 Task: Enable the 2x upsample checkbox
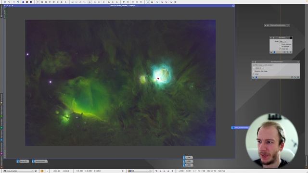click(x=280, y=47)
